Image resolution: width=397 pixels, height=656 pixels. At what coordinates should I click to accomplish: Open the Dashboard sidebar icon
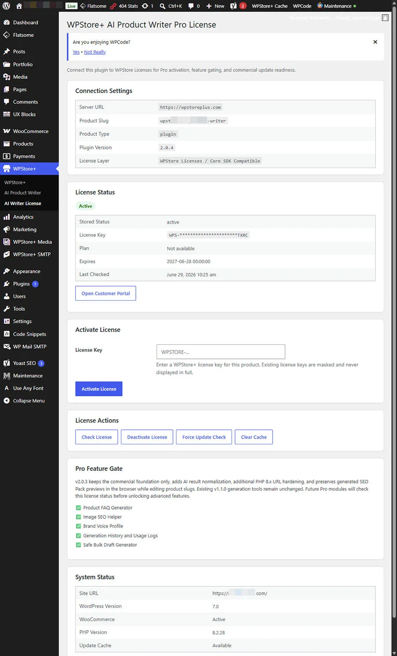[7, 22]
